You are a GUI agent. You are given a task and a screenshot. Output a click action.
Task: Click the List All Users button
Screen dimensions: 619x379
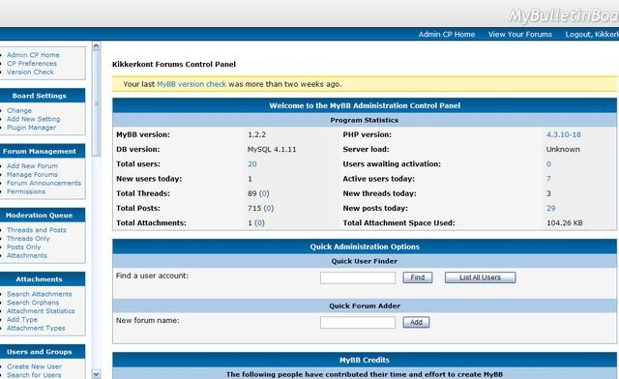coord(480,277)
